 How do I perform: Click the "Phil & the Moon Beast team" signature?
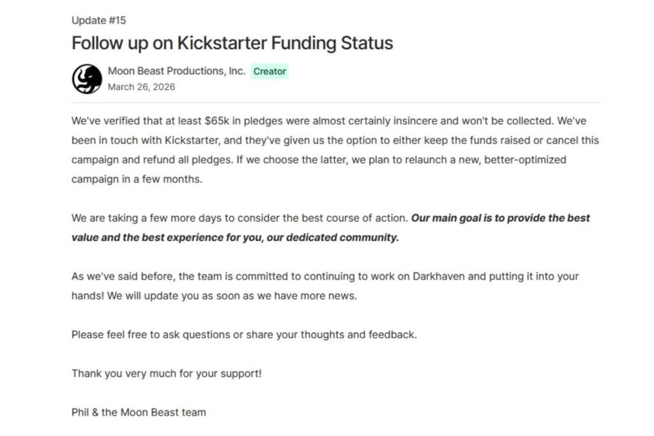click(x=139, y=412)
